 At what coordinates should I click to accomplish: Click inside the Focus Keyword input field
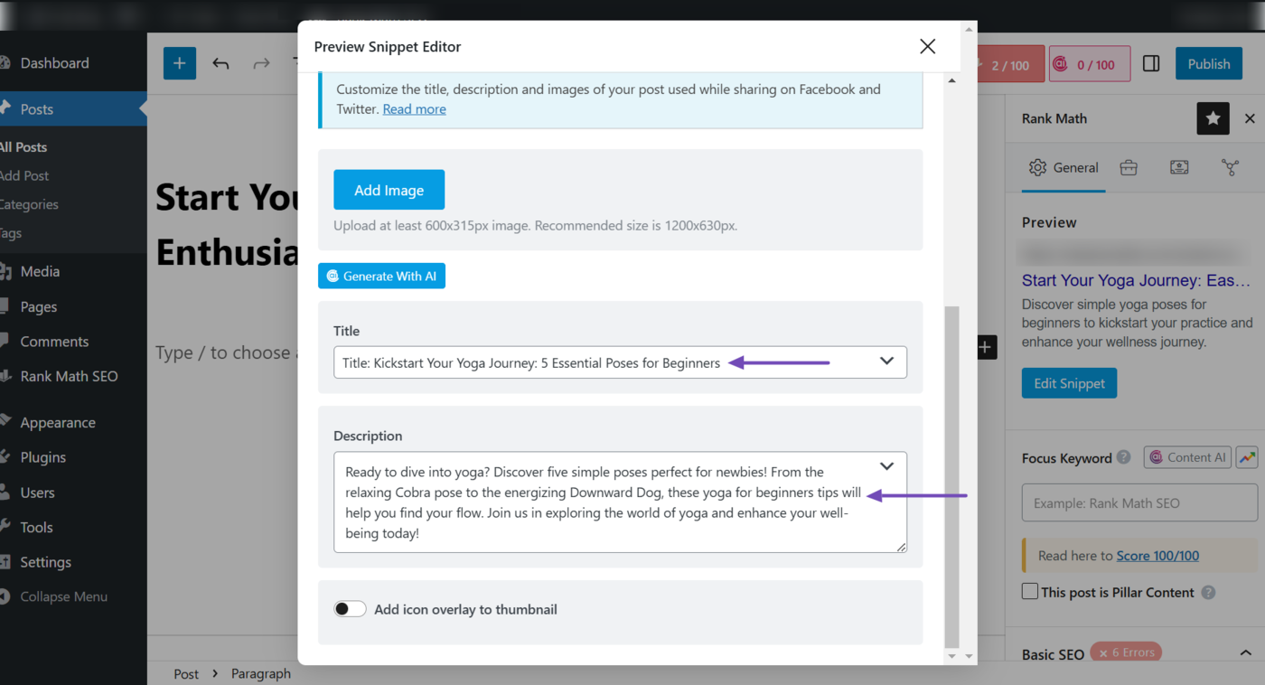pos(1138,502)
